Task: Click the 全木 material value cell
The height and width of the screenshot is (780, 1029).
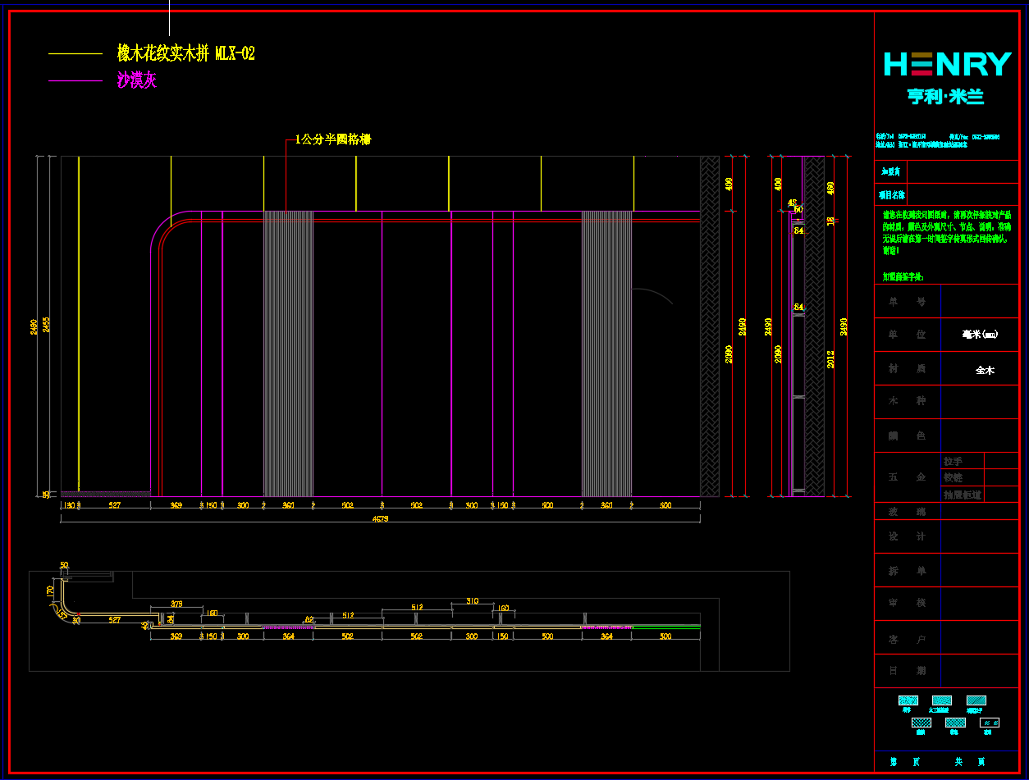Action: 984,370
